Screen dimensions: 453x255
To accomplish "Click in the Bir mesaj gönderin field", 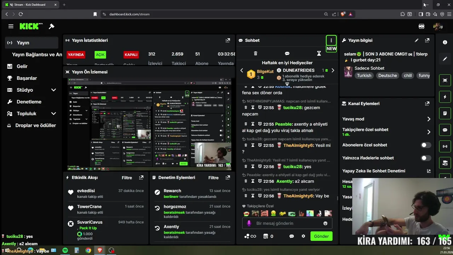I will pos(287,223).
